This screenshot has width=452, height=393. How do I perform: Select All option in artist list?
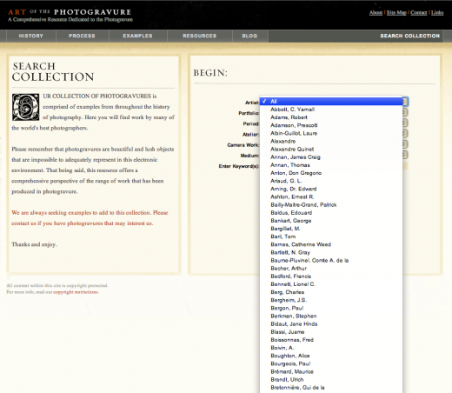pyautogui.click(x=331, y=102)
